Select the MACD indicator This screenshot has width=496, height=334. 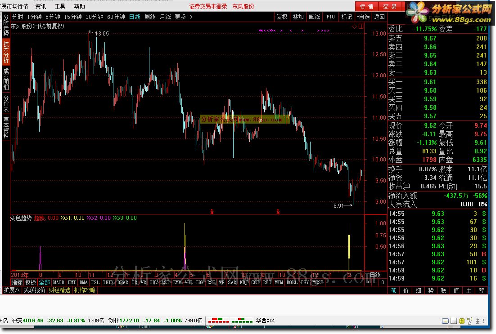[59, 282]
